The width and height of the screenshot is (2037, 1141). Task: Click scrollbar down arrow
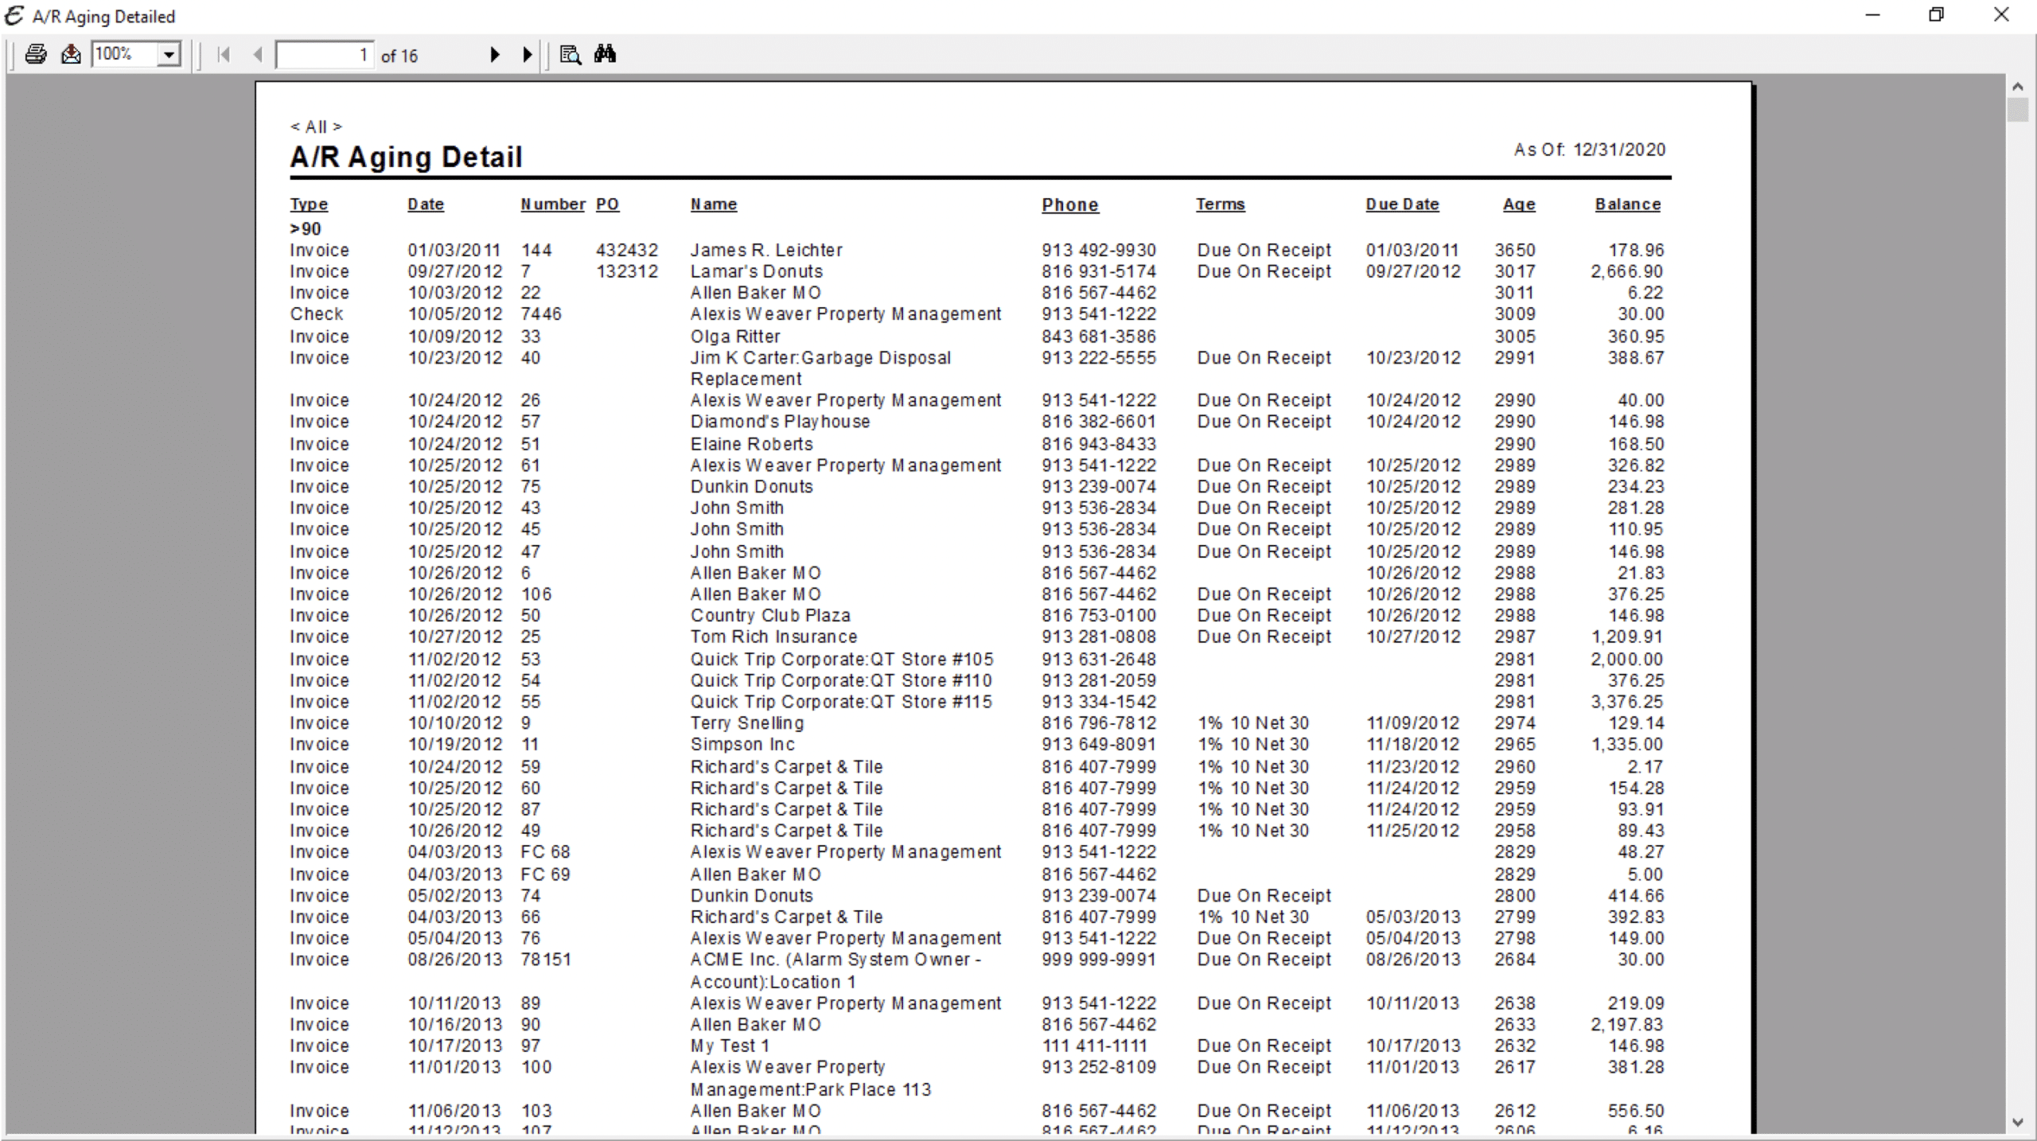[x=2017, y=1123]
